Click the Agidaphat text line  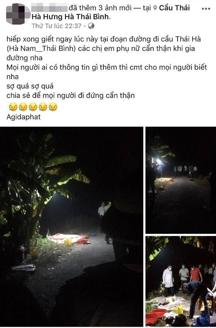(23, 117)
